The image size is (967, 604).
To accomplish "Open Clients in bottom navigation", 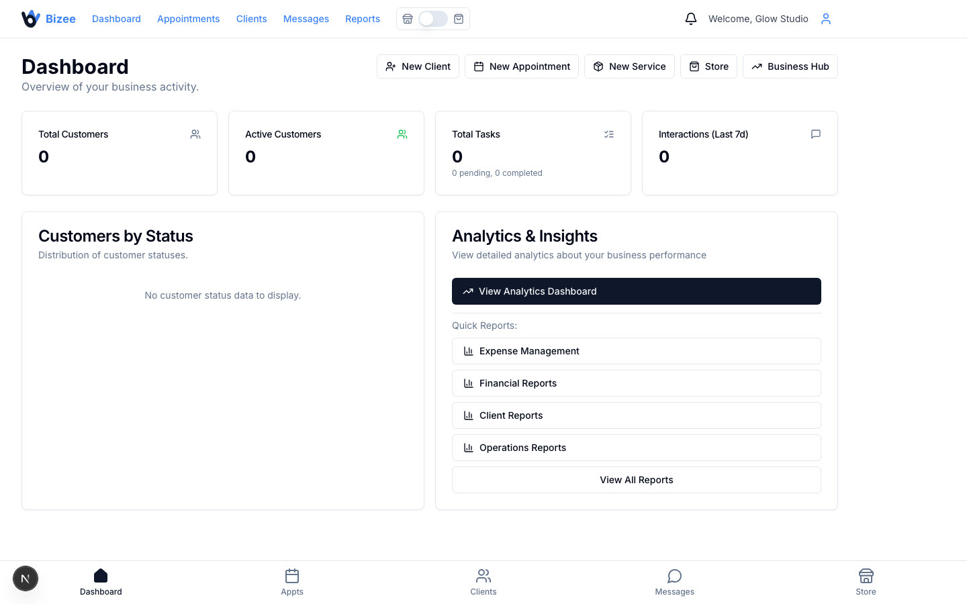I will (x=483, y=583).
